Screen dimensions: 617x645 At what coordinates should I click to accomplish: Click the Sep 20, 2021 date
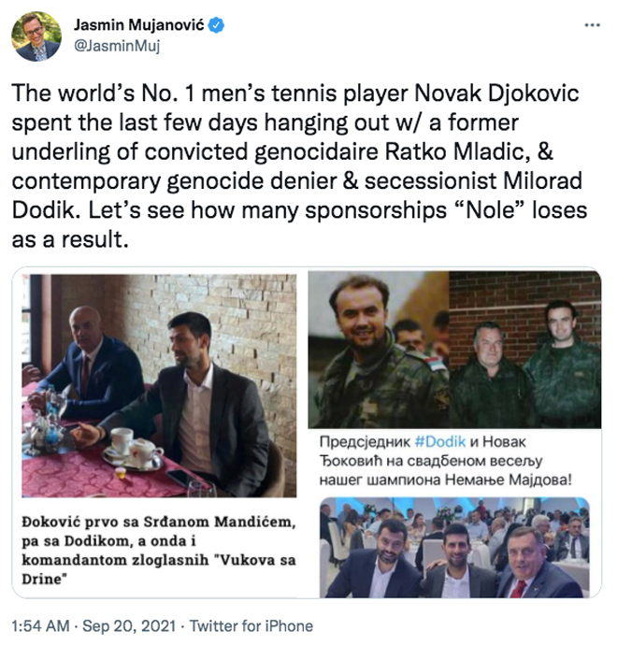tap(136, 625)
